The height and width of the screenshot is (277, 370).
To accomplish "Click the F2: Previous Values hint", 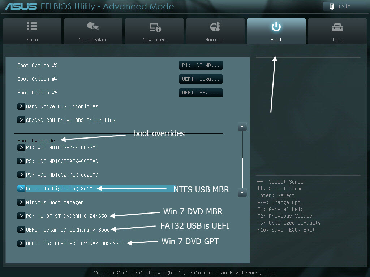I will 285,216.
